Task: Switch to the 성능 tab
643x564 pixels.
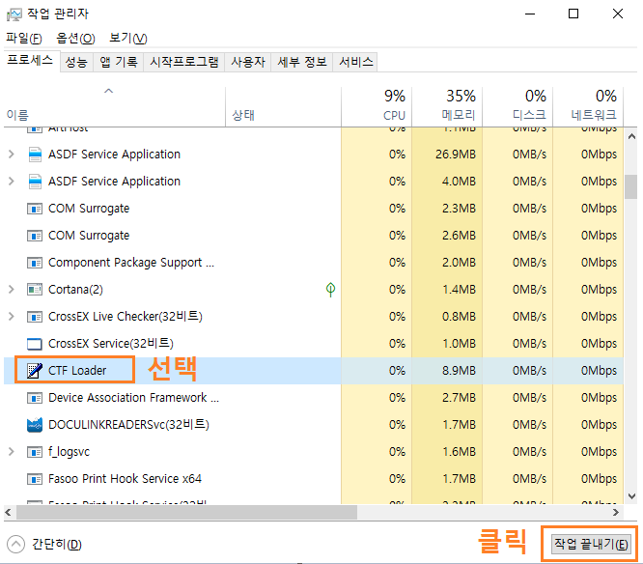Action: (x=76, y=63)
